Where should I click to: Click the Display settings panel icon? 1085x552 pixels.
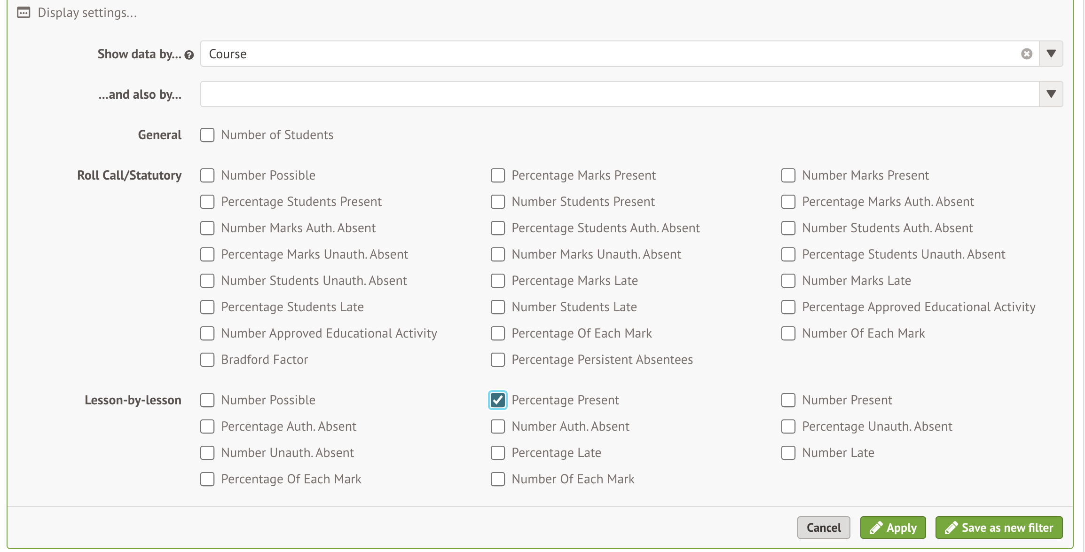pos(24,13)
